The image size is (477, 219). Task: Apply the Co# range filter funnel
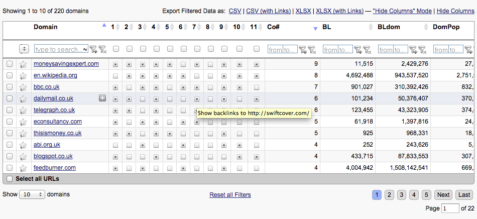pyautogui.click(x=302, y=49)
